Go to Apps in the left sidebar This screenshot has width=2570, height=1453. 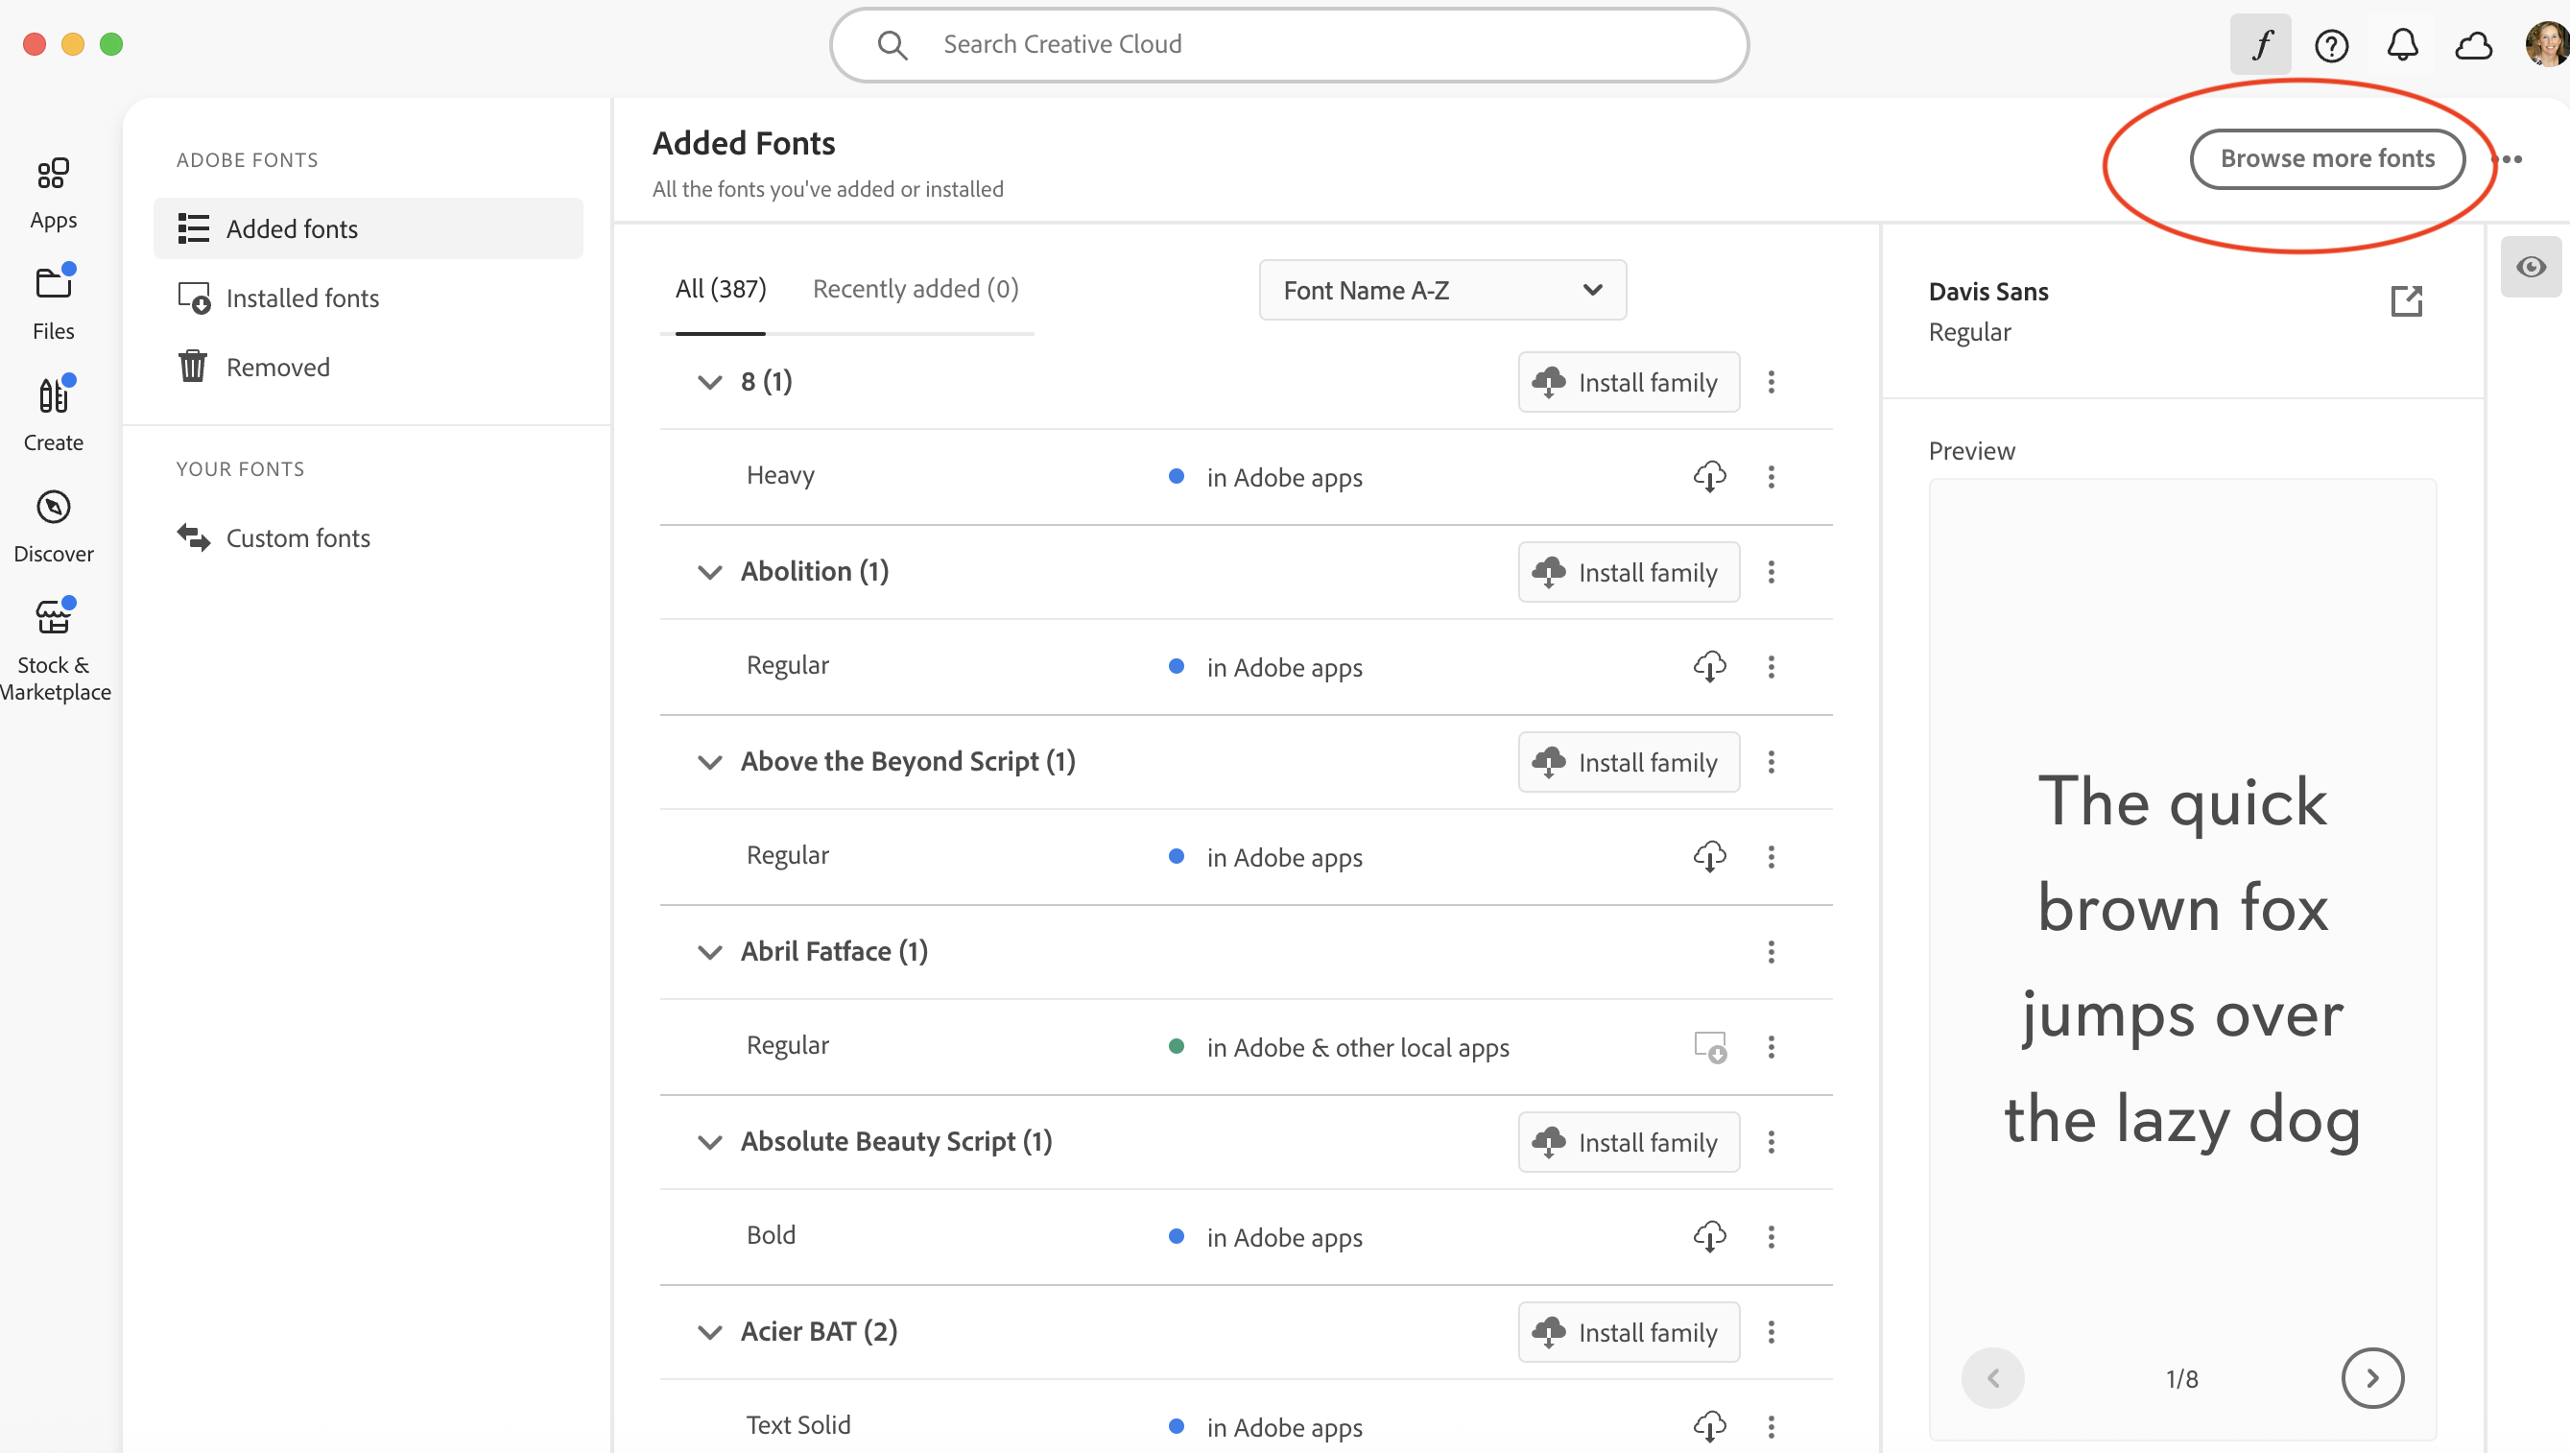(53, 194)
